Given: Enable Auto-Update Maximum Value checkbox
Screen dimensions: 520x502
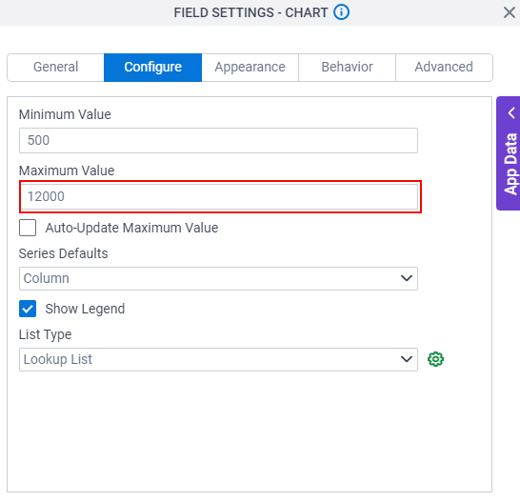Looking at the screenshot, I should pyautogui.click(x=28, y=228).
